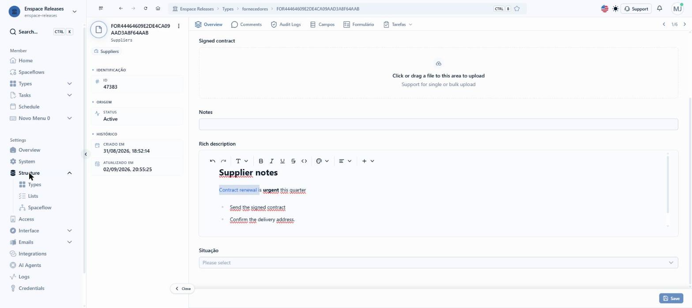
Task: Click the home icon in top bar
Action: [x=158, y=8]
